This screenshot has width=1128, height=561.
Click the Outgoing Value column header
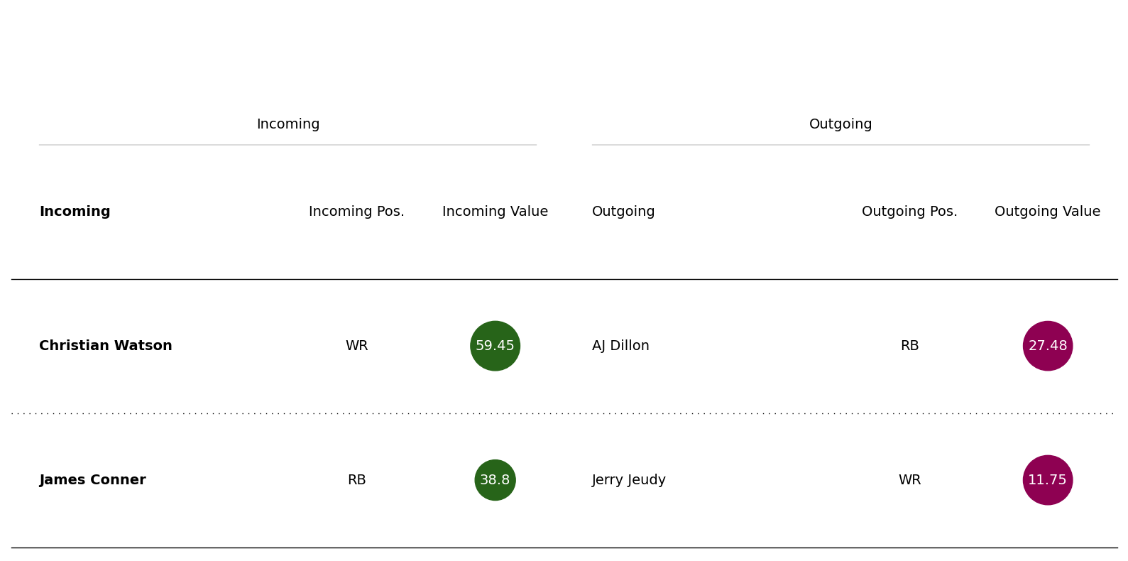coord(1048,212)
